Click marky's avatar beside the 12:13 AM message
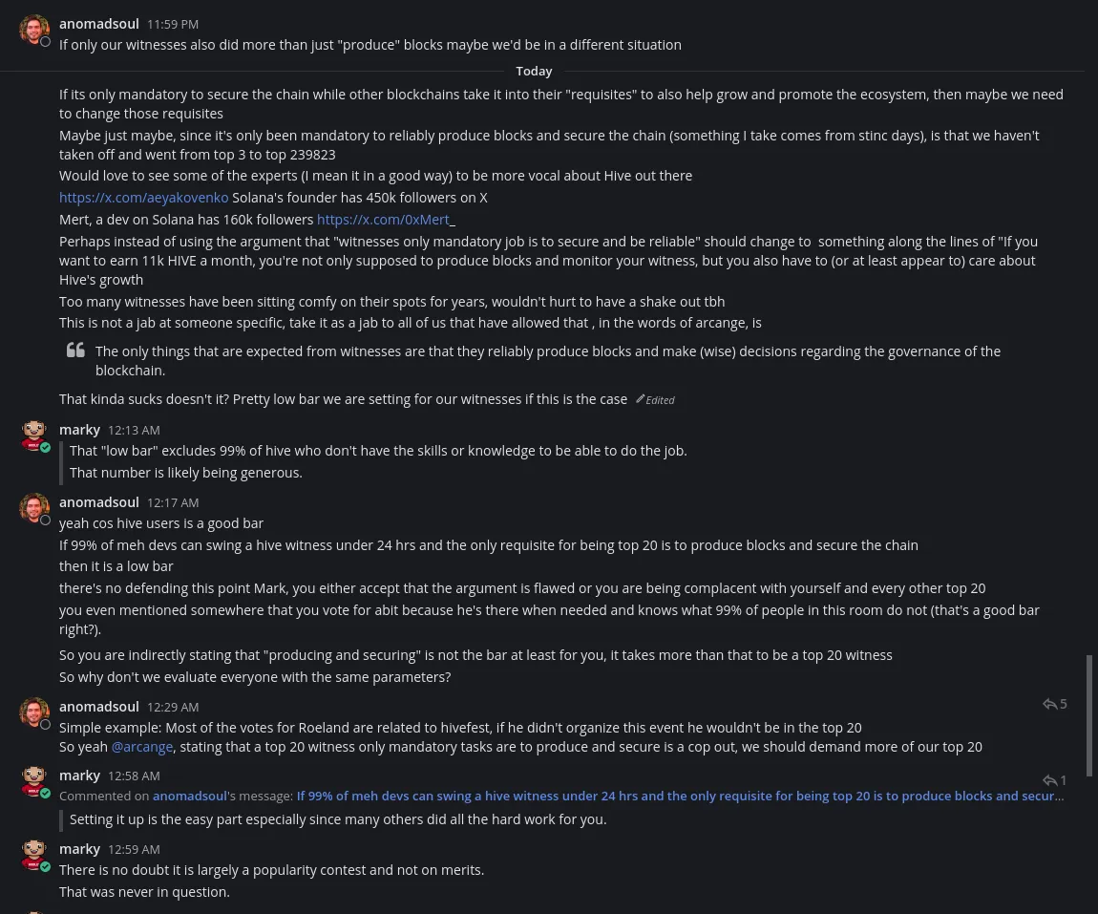This screenshot has height=914, width=1098. (34, 436)
